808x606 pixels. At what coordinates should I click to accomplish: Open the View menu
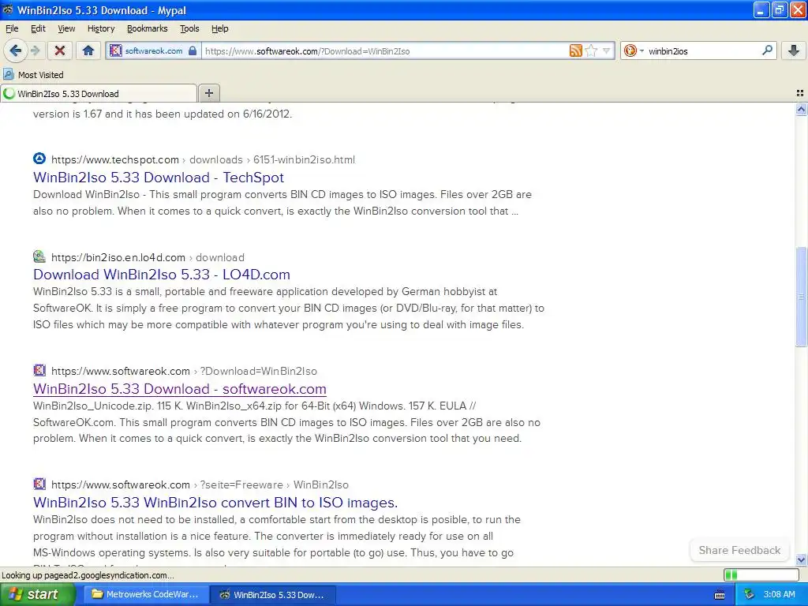click(x=66, y=29)
